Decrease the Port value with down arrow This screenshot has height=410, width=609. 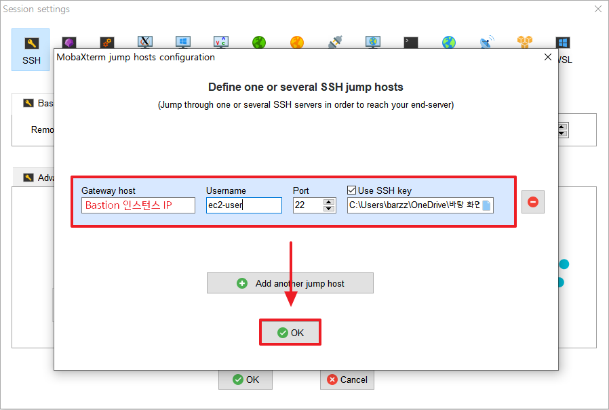329,209
